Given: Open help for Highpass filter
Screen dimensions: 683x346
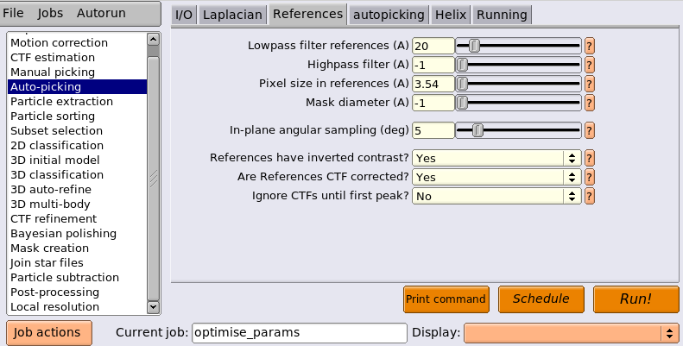Looking at the screenshot, I should 590,65.
